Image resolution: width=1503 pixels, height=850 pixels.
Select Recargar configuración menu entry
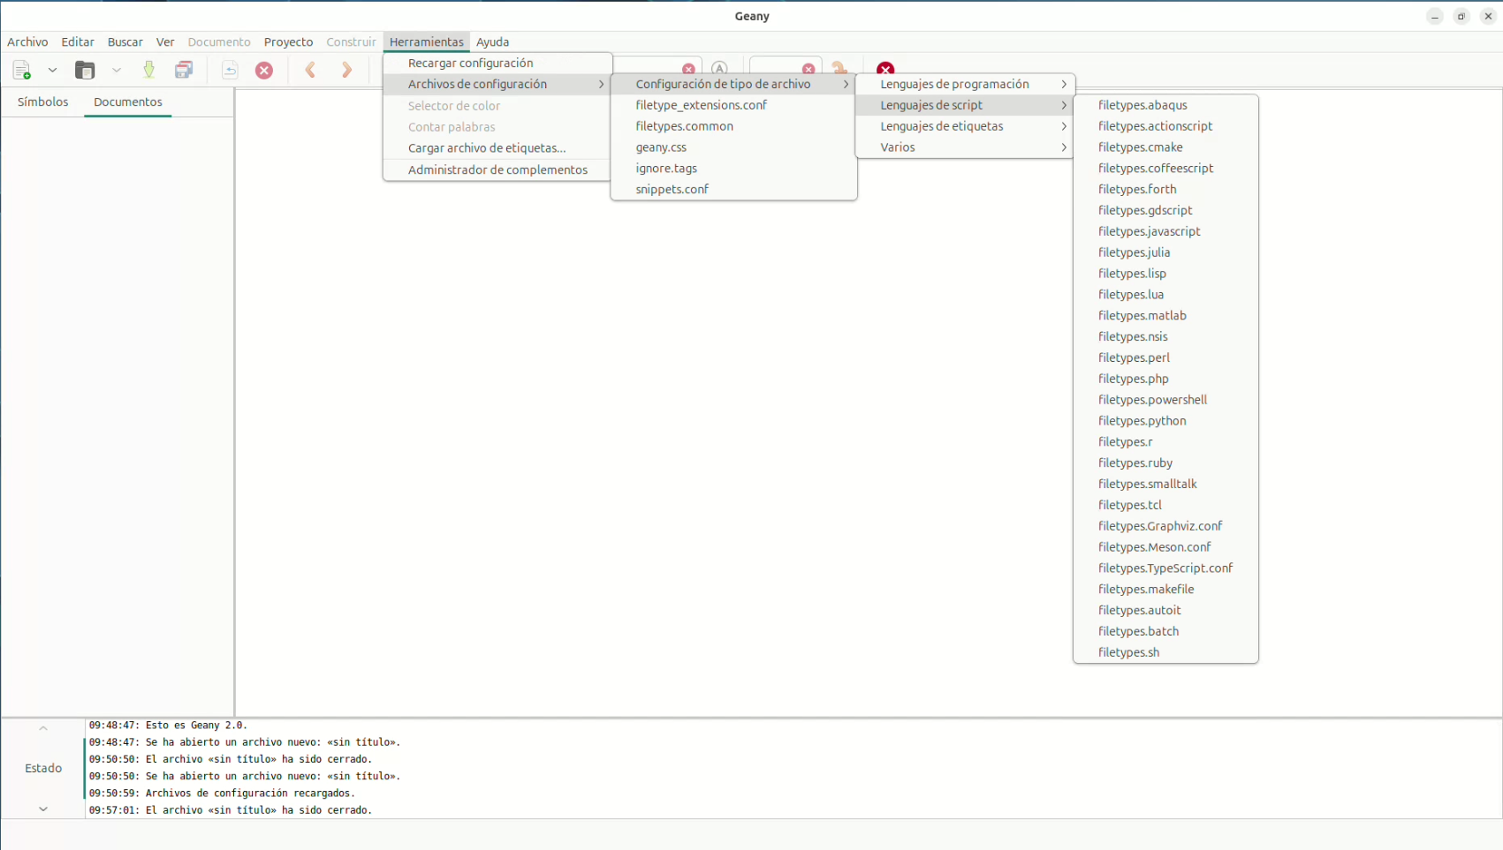click(x=497, y=63)
